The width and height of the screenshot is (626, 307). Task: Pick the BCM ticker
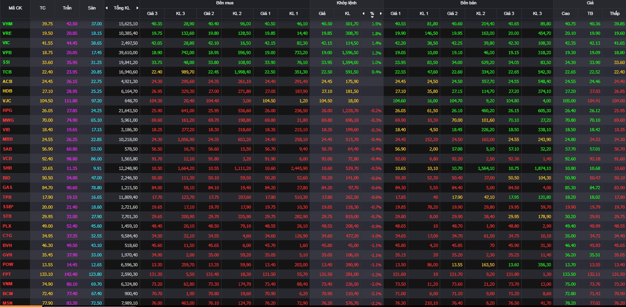pos(8,294)
